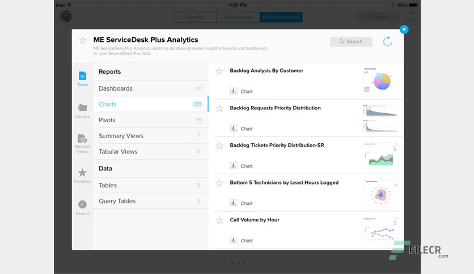Open the Query Tables category

[151, 201]
